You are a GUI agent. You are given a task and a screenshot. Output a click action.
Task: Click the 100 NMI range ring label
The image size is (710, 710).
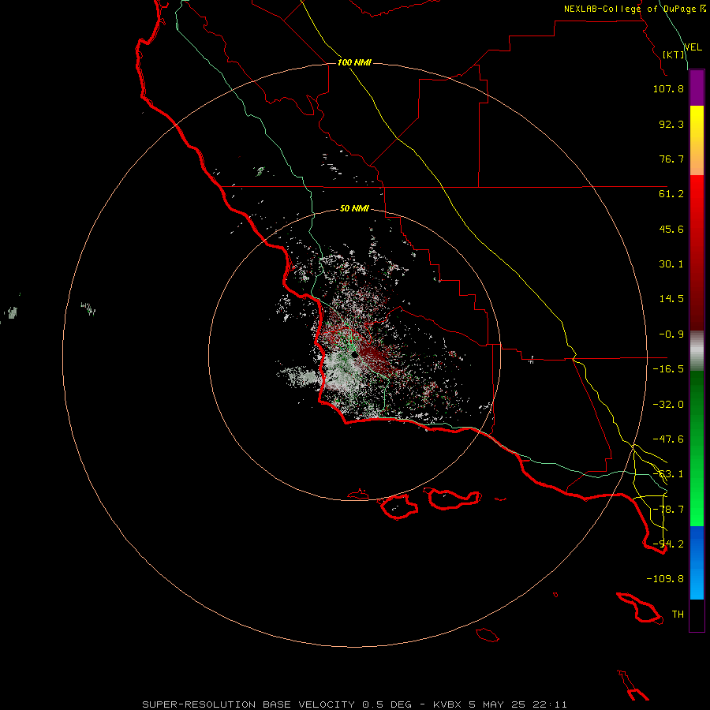pos(354,62)
